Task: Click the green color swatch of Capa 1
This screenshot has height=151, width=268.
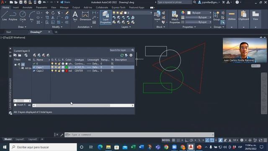Action: 67,67
